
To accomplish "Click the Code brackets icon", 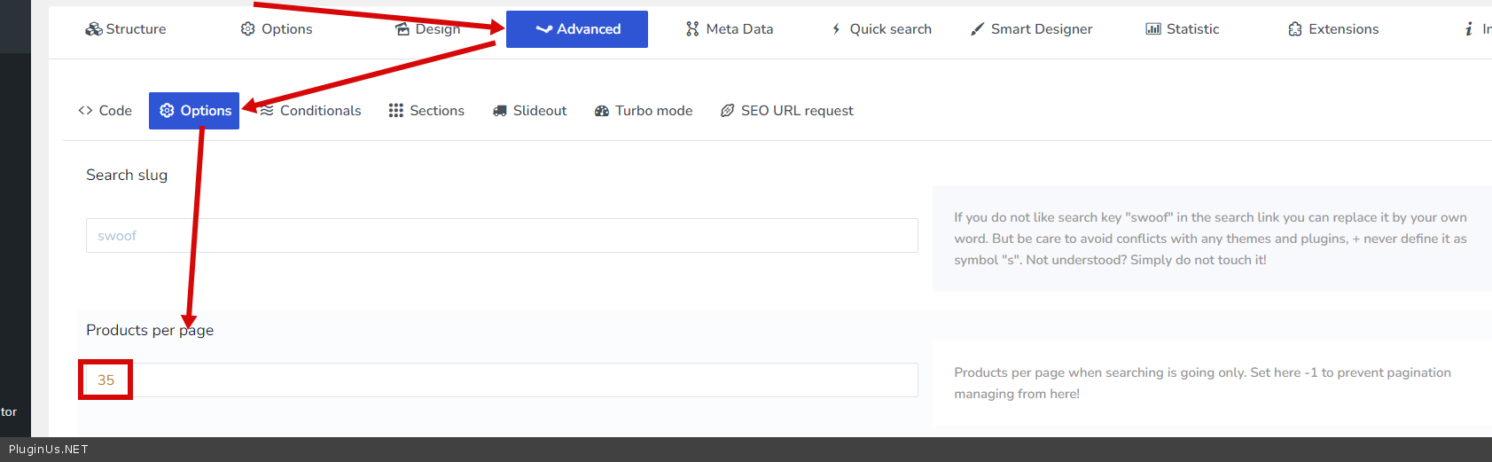I will pyautogui.click(x=85, y=111).
